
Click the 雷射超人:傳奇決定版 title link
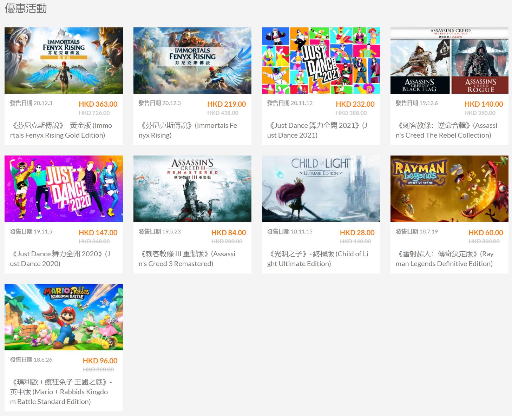[445, 259]
